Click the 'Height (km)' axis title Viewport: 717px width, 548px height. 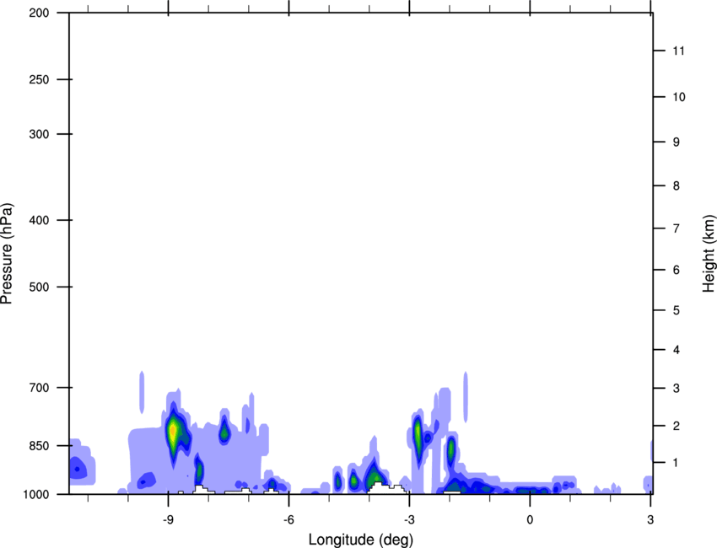[x=709, y=254]
